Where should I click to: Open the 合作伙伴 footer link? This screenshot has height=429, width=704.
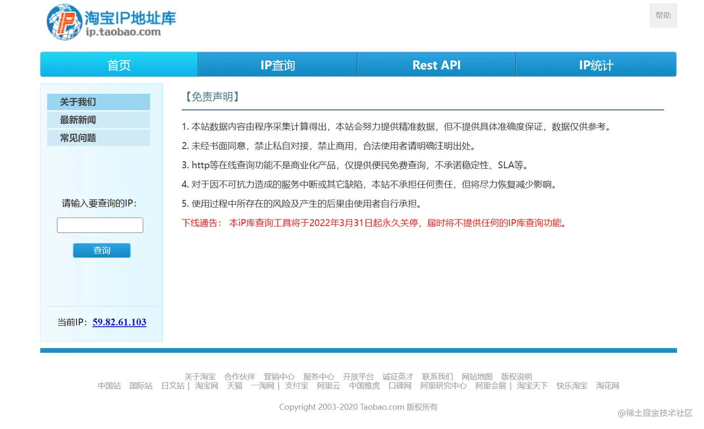pyautogui.click(x=240, y=376)
